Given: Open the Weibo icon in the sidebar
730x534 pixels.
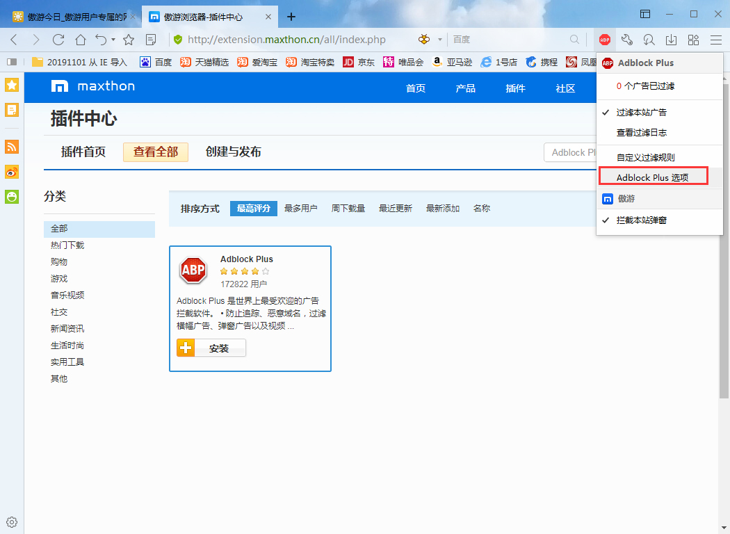Looking at the screenshot, I should point(11,172).
